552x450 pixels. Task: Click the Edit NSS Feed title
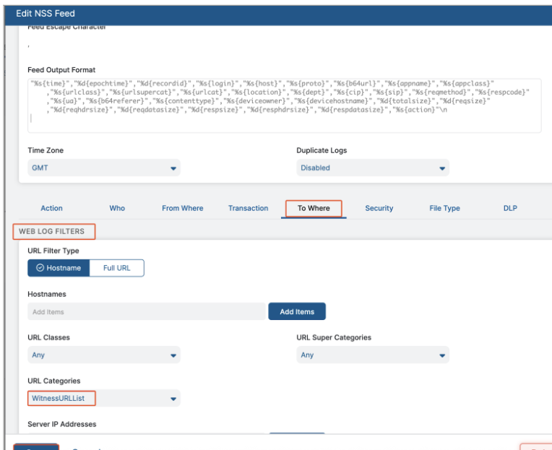[46, 14]
